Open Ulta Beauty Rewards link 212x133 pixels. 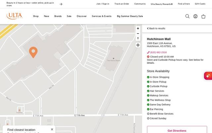point(162,4)
